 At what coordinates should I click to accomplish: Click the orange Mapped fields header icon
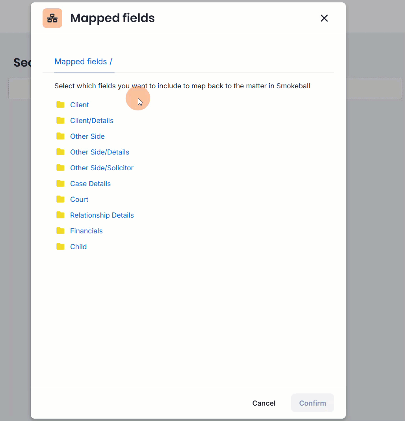pyautogui.click(x=52, y=18)
